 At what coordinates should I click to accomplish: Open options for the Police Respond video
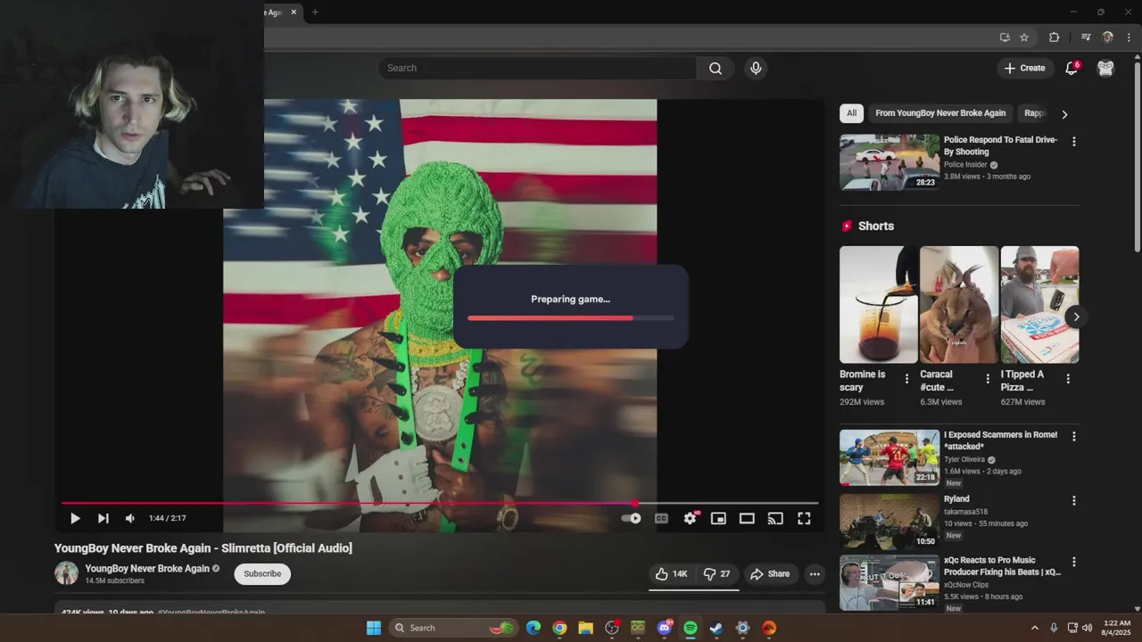pos(1073,142)
